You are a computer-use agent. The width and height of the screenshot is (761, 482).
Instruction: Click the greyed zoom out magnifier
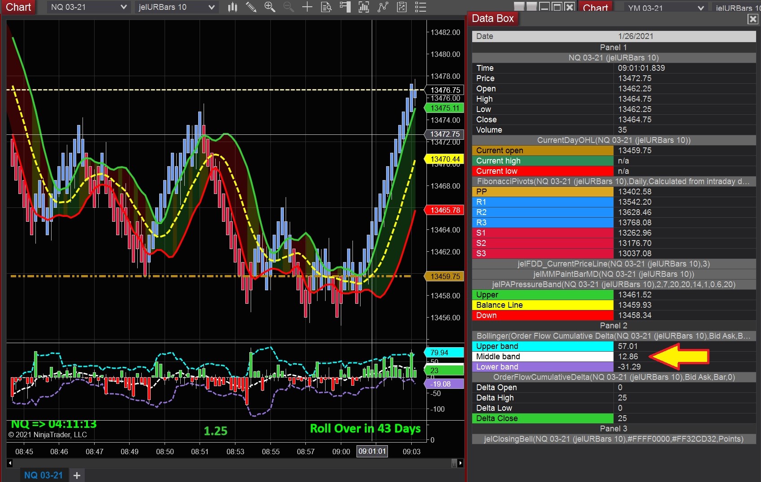pyautogui.click(x=288, y=7)
